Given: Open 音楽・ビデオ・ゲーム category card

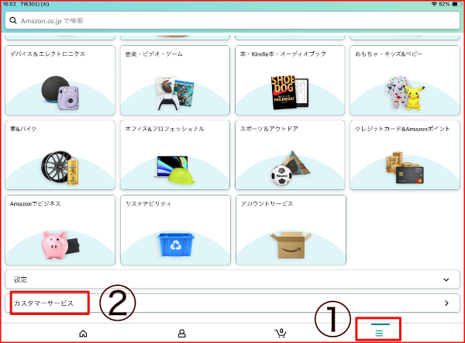Looking at the screenshot, I should (x=175, y=80).
